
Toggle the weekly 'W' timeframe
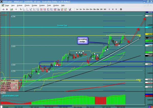tap(112, 9)
